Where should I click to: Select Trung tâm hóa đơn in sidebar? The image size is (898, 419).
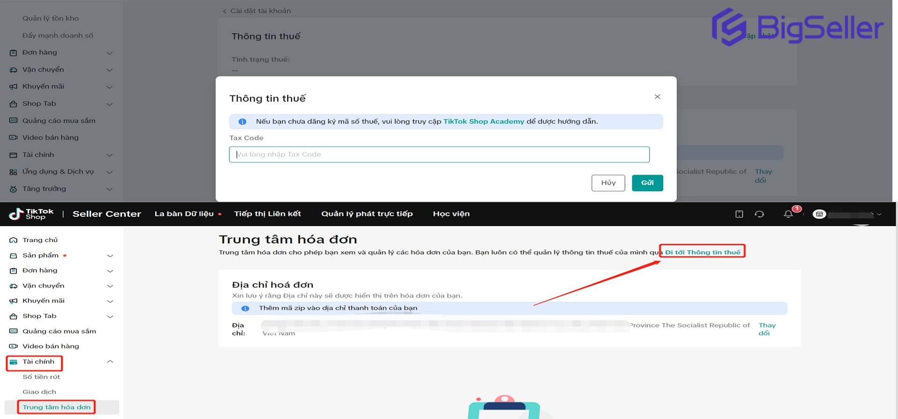coord(57,407)
